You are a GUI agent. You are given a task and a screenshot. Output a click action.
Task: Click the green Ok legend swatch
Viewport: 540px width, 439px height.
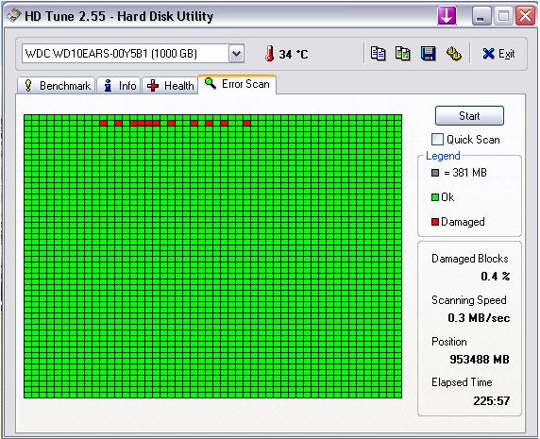tap(435, 197)
